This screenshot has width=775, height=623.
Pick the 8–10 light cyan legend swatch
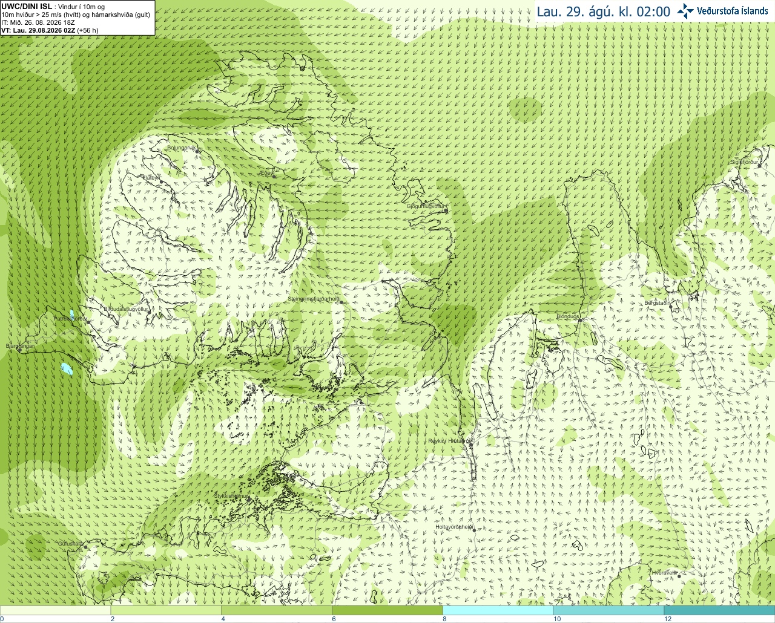[498, 610]
